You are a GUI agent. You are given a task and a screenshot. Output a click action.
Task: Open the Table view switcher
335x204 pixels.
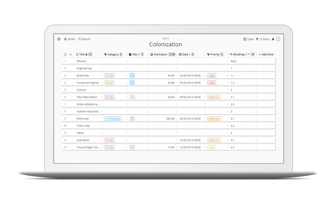point(248,39)
